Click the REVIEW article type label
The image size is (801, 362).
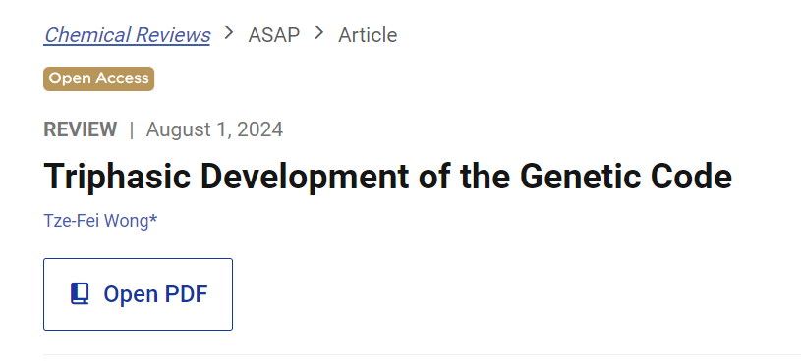tap(81, 129)
